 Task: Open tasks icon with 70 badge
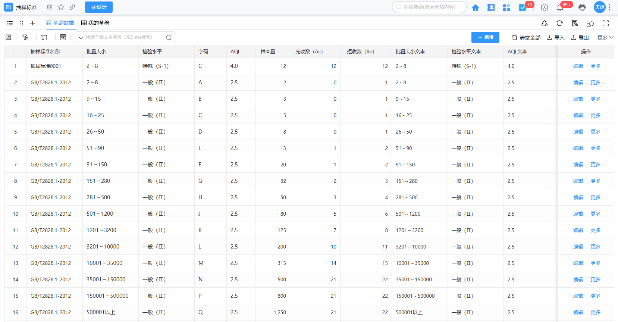[523, 7]
